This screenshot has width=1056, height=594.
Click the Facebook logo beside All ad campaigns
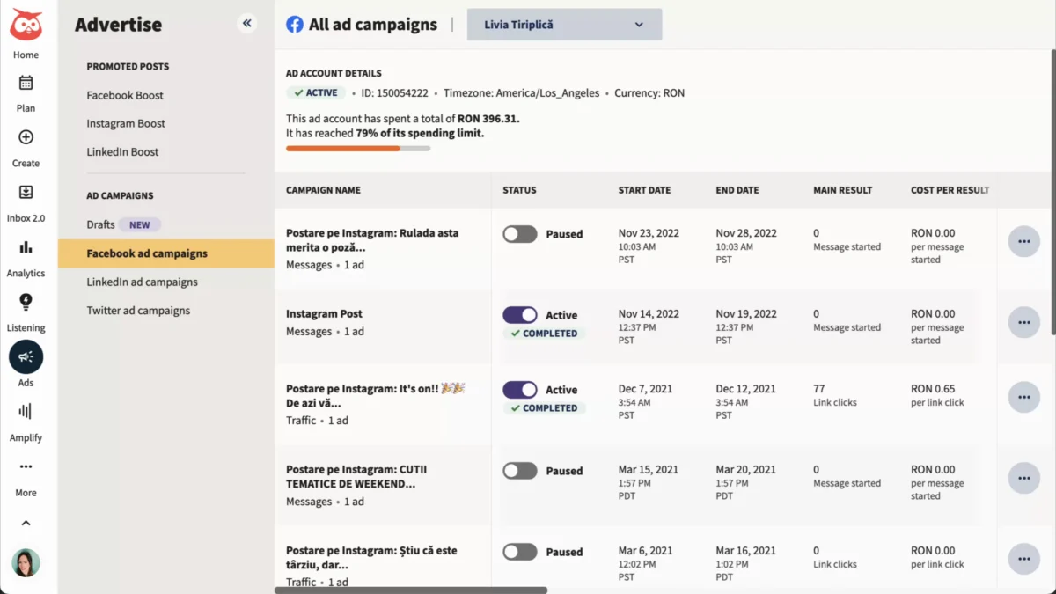(295, 25)
